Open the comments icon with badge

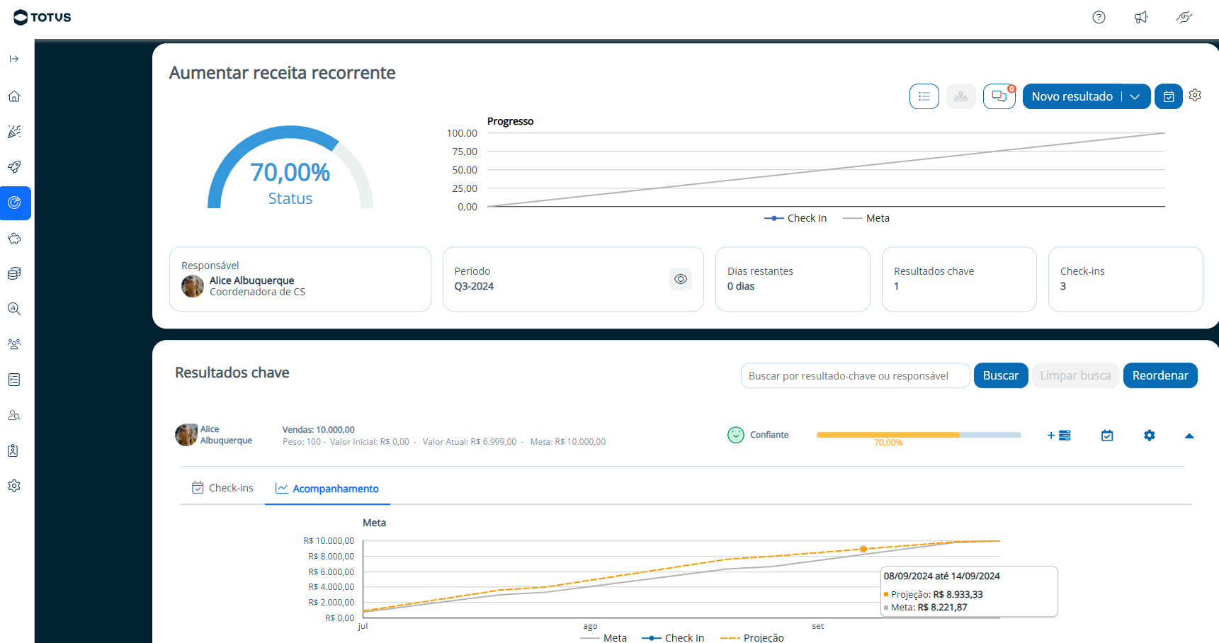click(999, 96)
